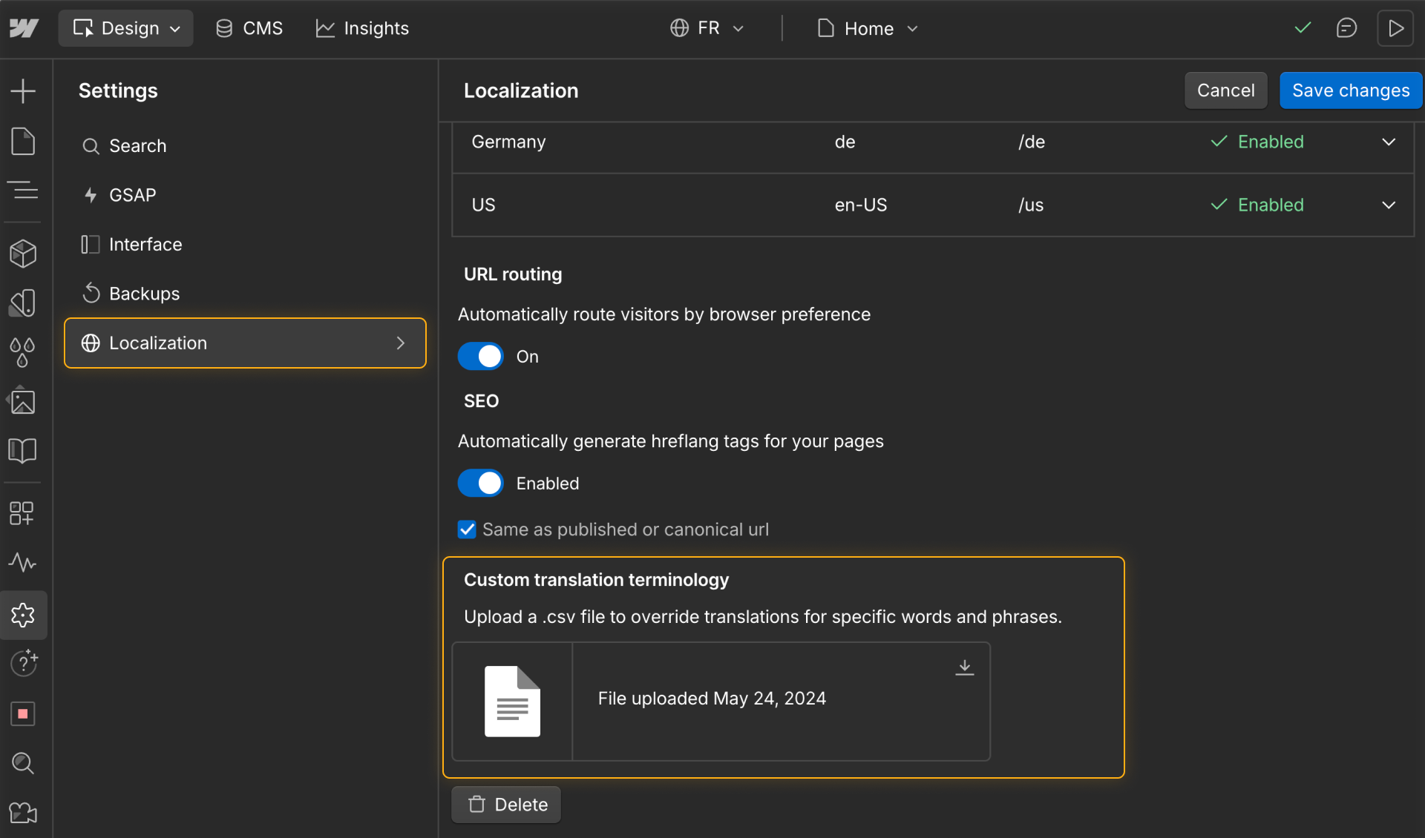
Task: Switch to the CMS tab
Action: pos(249,27)
